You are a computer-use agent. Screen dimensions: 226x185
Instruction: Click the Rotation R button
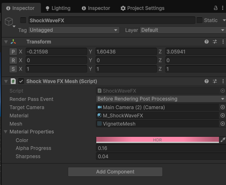click(13, 60)
